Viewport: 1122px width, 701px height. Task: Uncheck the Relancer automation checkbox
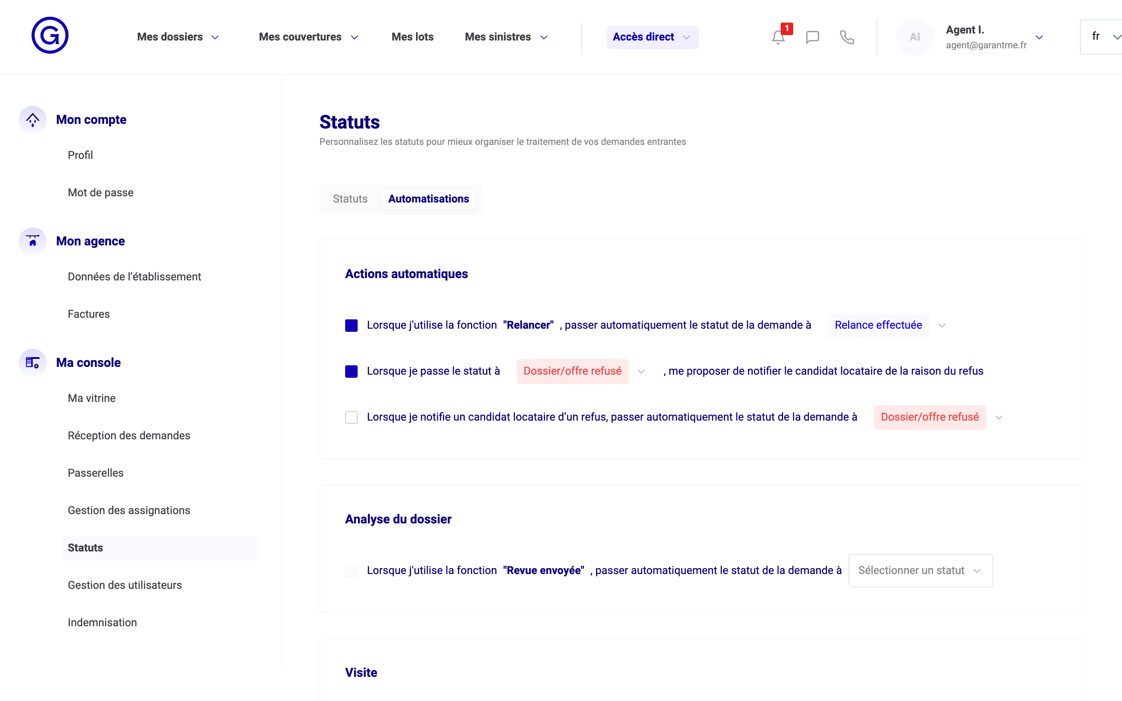tap(351, 326)
